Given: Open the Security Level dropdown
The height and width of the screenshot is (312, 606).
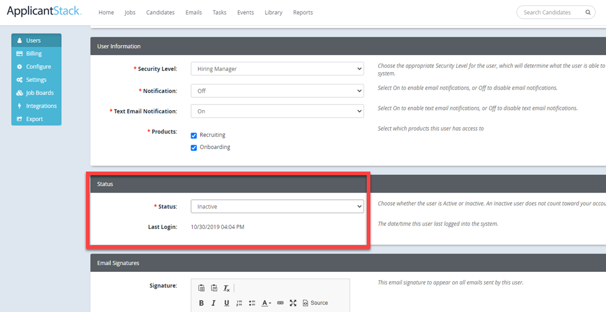Looking at the screenshot, I should click(x=277, y=69).
